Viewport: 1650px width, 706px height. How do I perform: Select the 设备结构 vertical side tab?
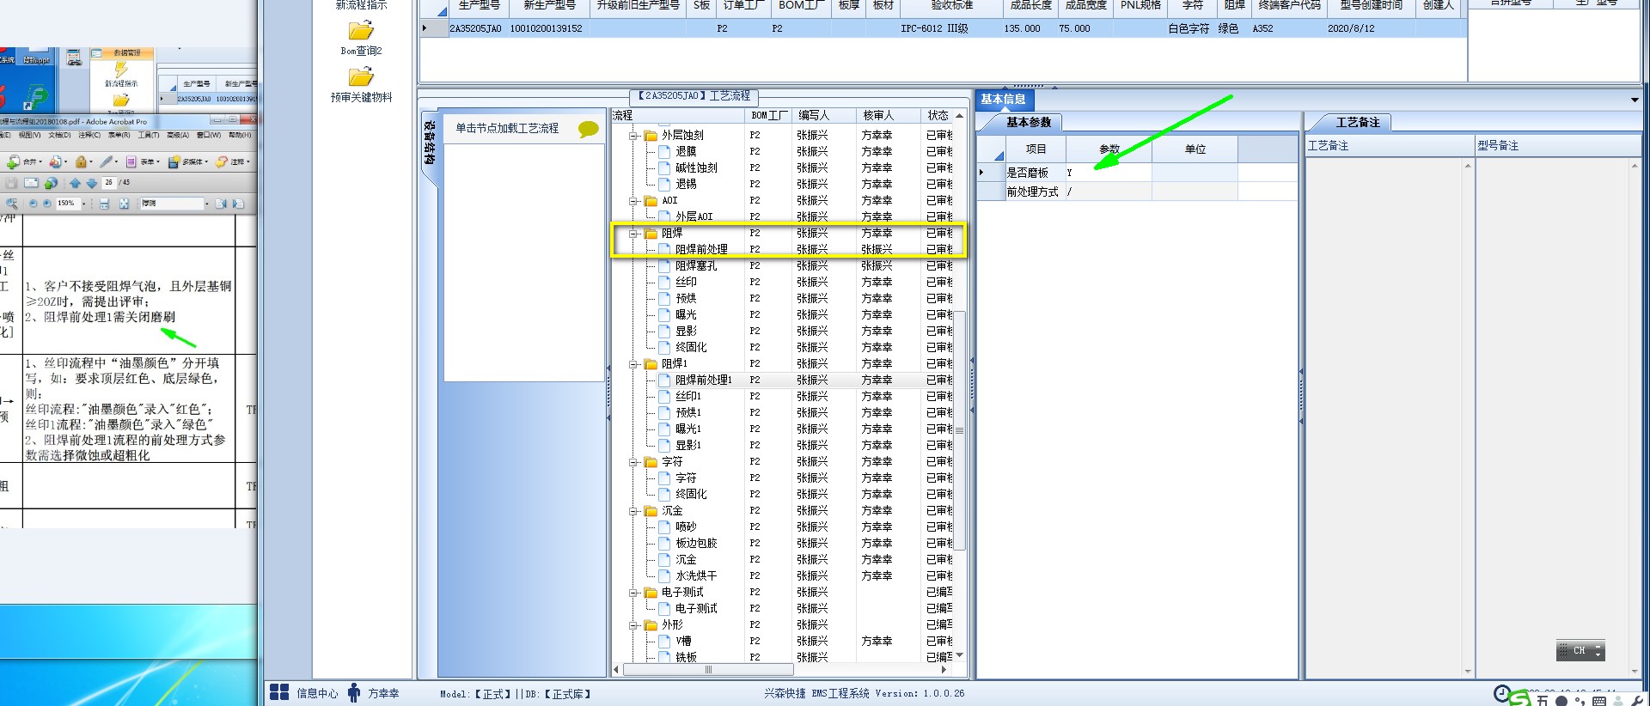430,143
